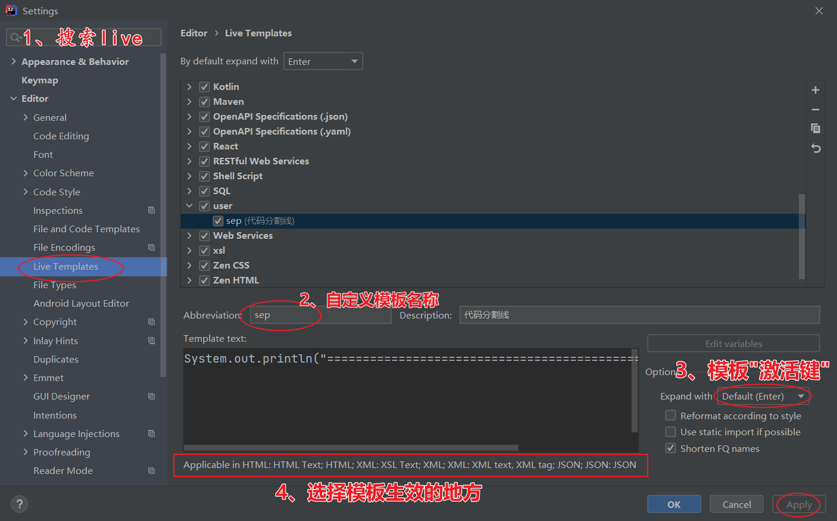
Task: Expand the Zen HTML template group
Action: point(189,280)
